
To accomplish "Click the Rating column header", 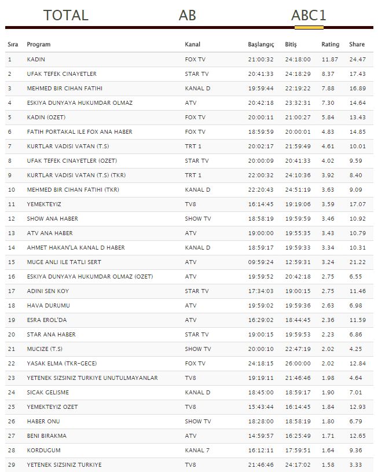I will tap(330, 45).
